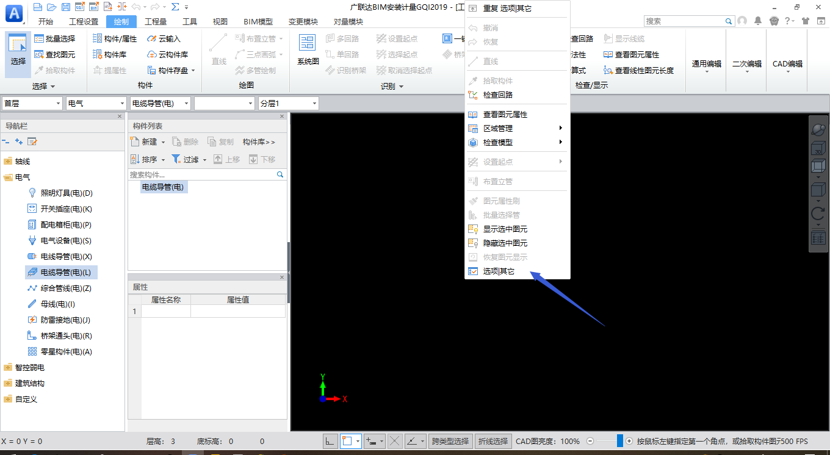Click the 搜索构件 input field
This screenshot has width=830, height=455.
[x=202, y=174]
